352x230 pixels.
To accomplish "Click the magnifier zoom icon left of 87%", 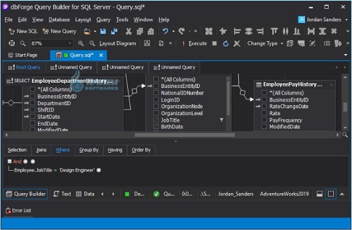I will point(23,43).
